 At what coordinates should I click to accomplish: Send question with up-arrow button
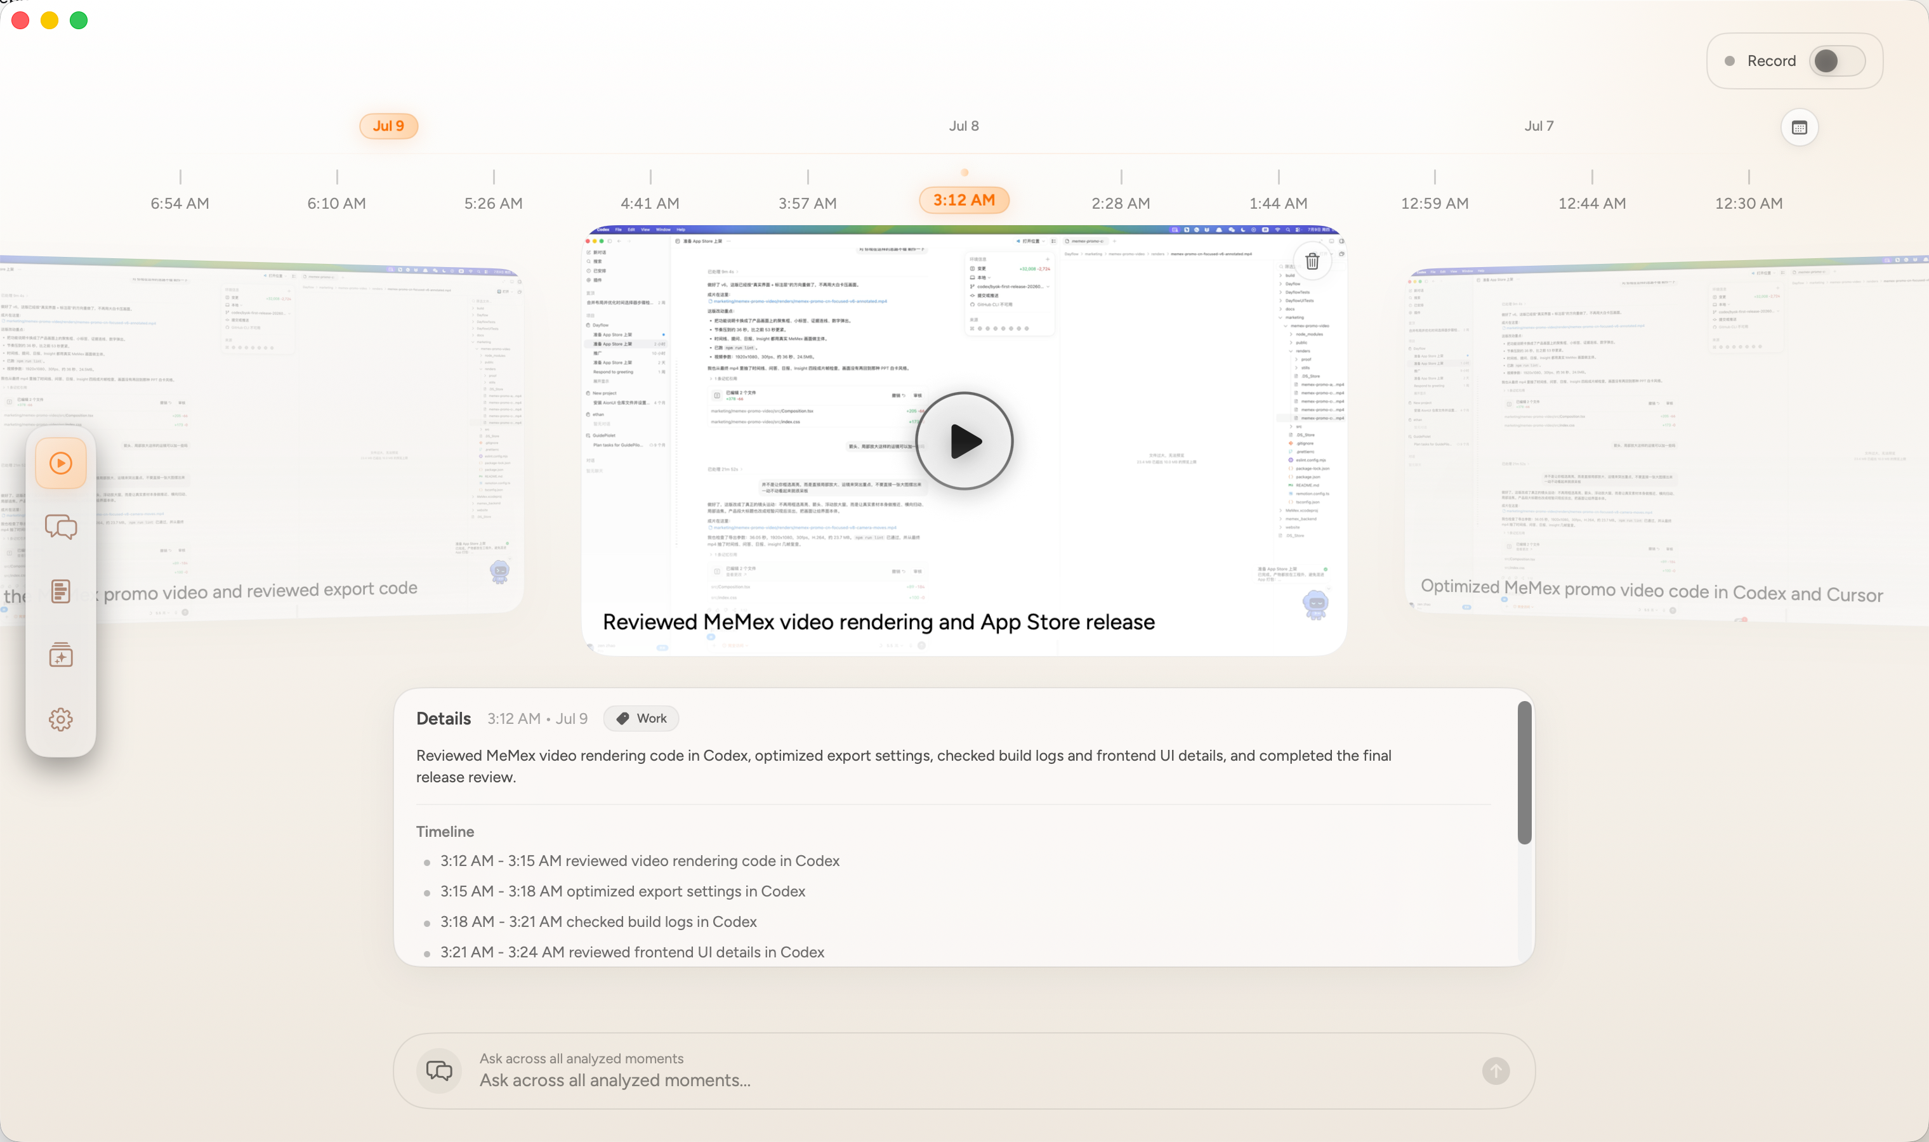click(x=1495, y=1070)
